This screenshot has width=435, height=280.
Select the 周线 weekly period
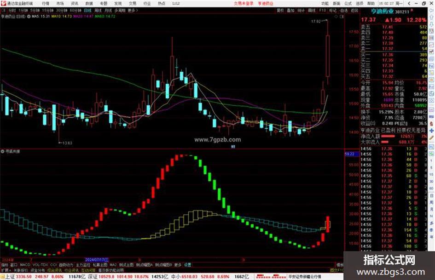coord(98,10)
